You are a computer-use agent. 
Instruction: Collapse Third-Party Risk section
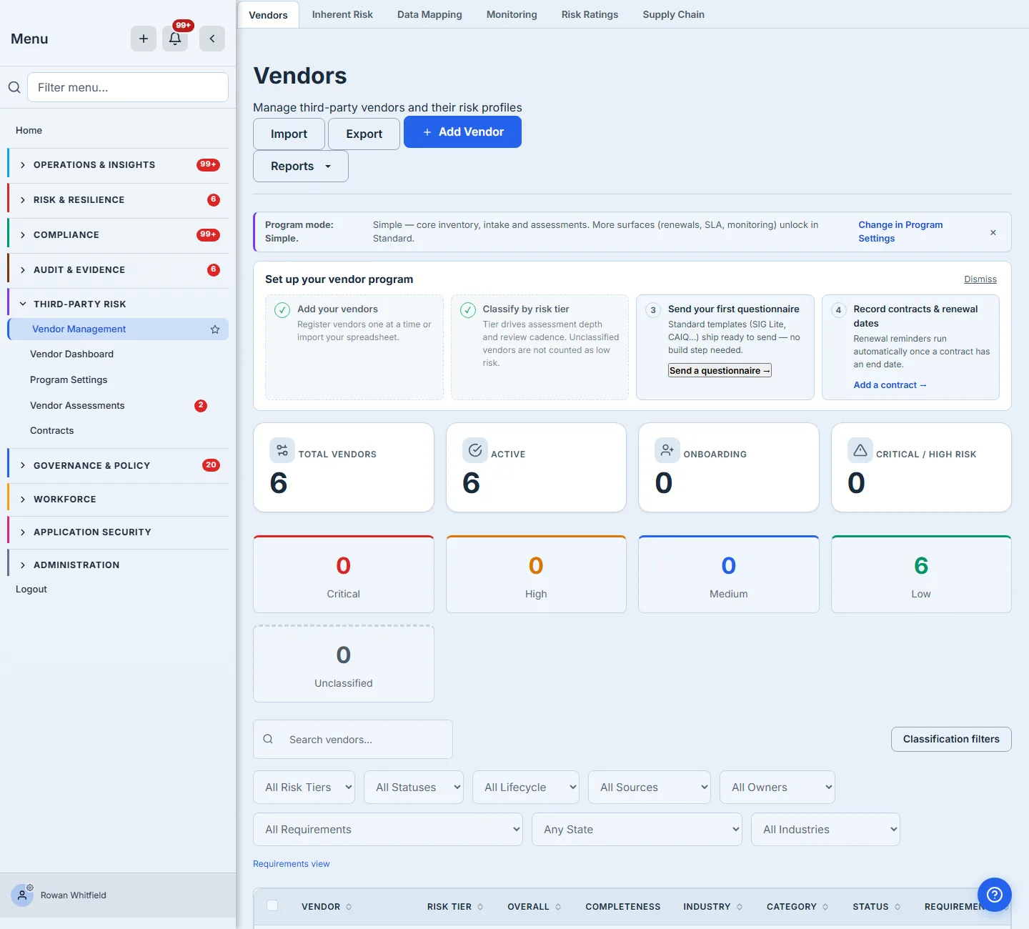(118, 304)
